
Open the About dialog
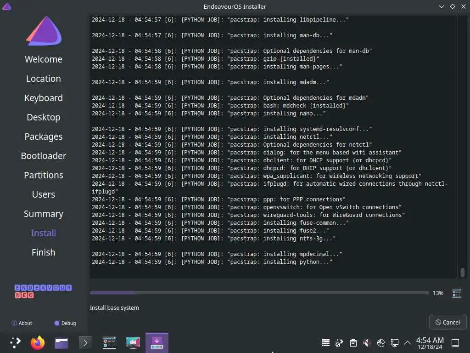click(22, 323)
